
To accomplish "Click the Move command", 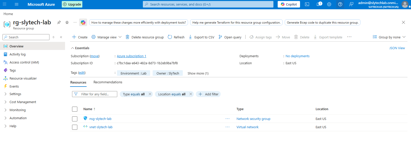I will [x=283, y=37].
